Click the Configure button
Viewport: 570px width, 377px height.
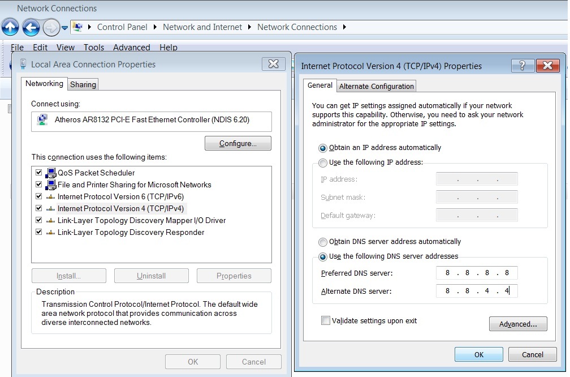237,143
